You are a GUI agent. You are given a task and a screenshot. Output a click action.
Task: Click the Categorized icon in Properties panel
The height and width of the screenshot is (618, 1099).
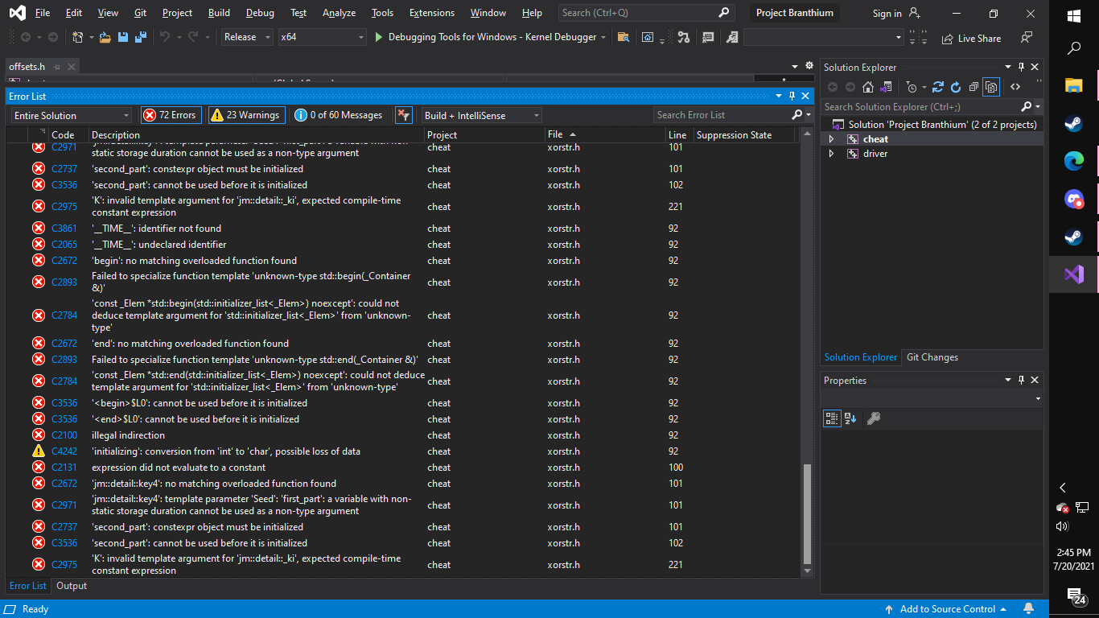(832, 418)
